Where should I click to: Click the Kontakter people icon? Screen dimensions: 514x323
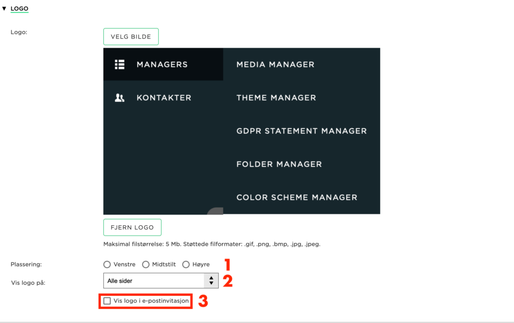[x=119, y=98]
